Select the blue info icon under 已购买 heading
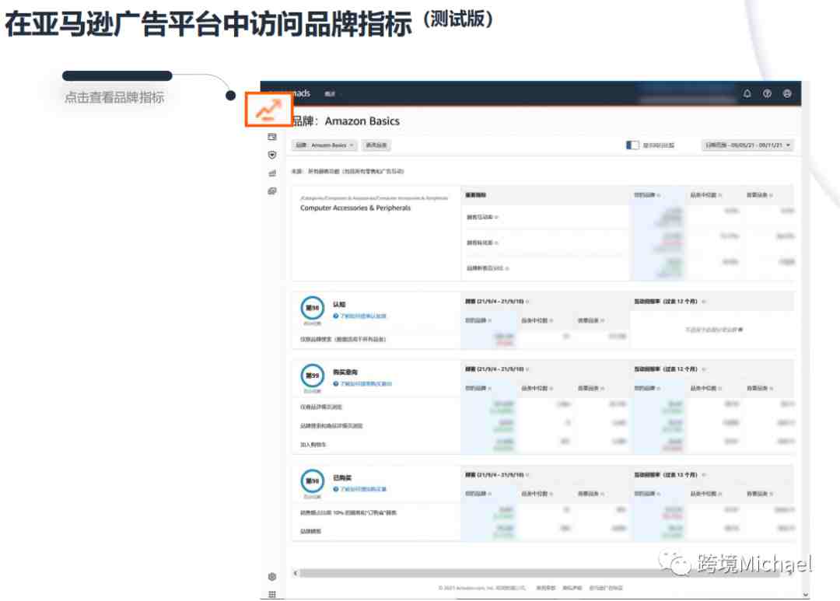Viewport: 840px width, 601px height. click(336, 490)
